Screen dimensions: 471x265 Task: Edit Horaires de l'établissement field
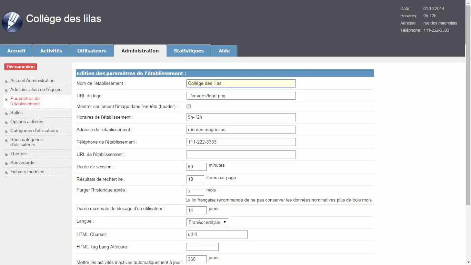pos(241,117)
